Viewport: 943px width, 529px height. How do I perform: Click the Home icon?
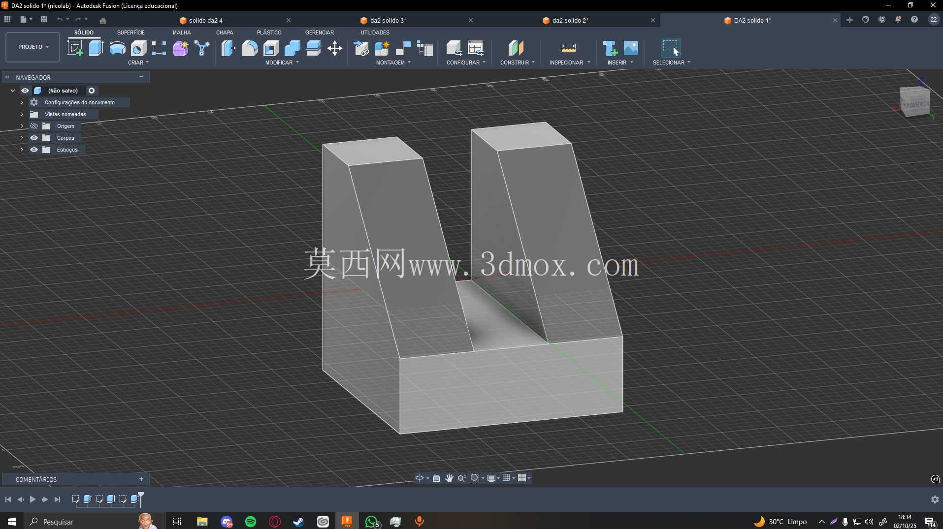pos(102,21)
